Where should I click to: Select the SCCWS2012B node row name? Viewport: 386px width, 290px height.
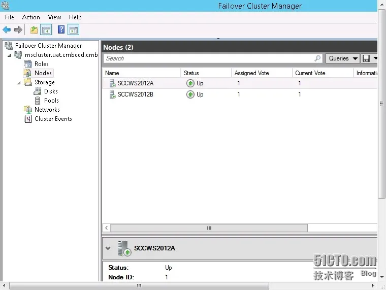coord(136,94)
